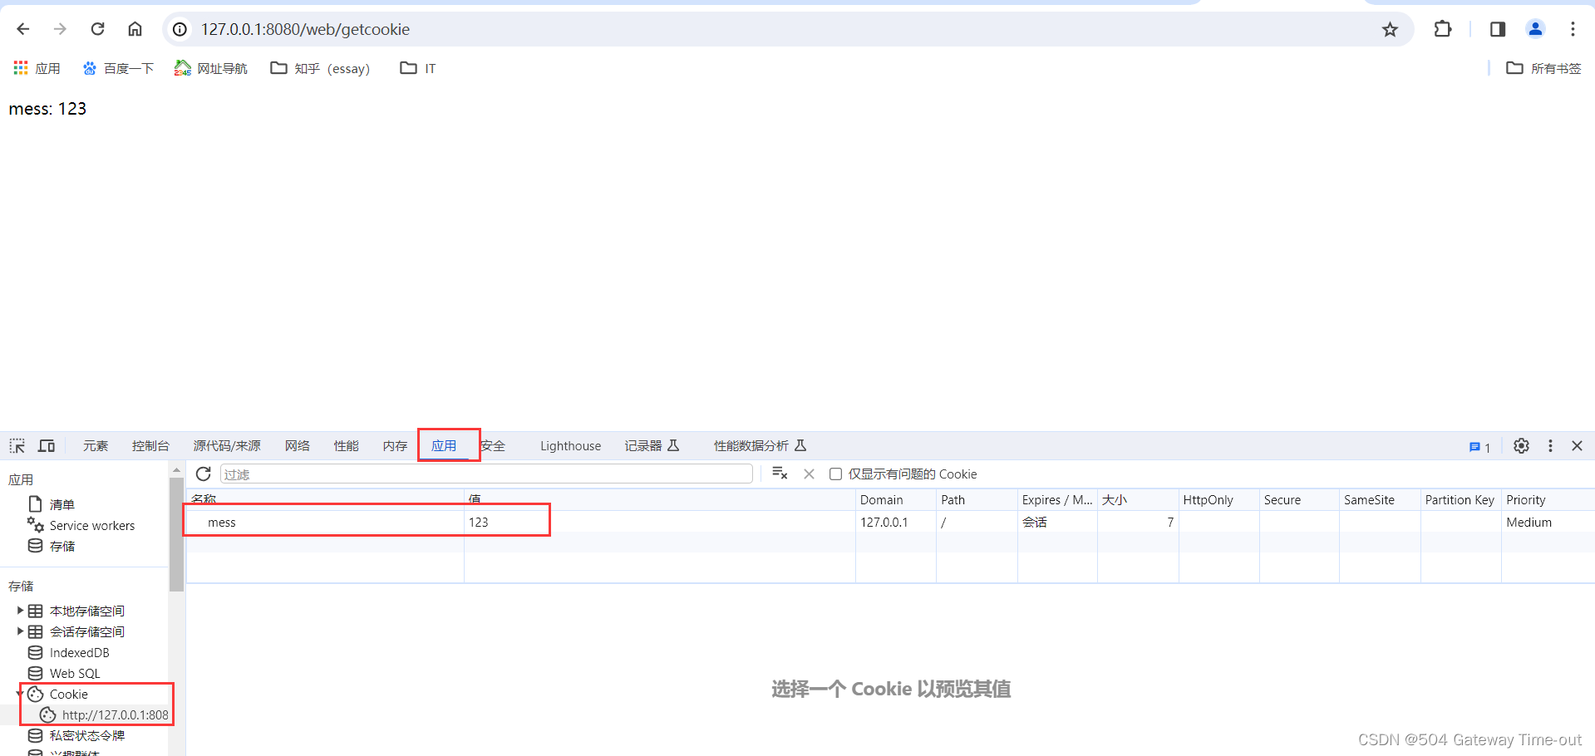This screenshot has height=756, width=1595.
Task: Collapse the Cookie tree node
Action: tap(20, 694)
